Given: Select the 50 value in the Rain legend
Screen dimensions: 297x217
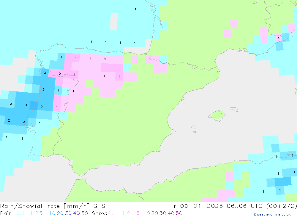Looking at the screenshot, I should [84, 213].
